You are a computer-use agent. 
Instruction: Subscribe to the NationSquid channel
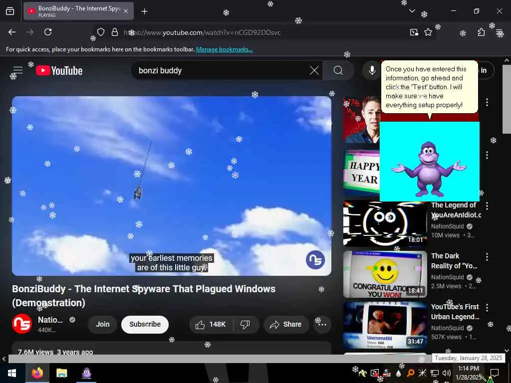click(145, 324)
